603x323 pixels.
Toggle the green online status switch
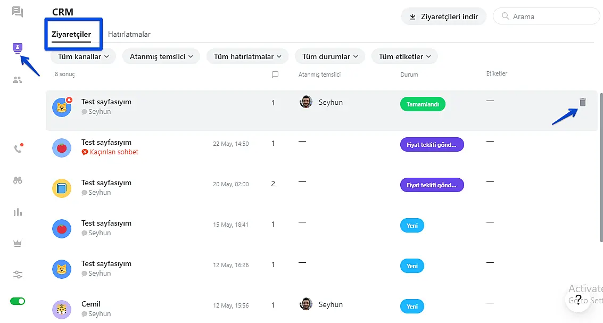click(x=18, y=301)
